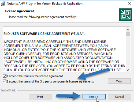
Task: Click the InstallShield label
Action: click(9, 90)
